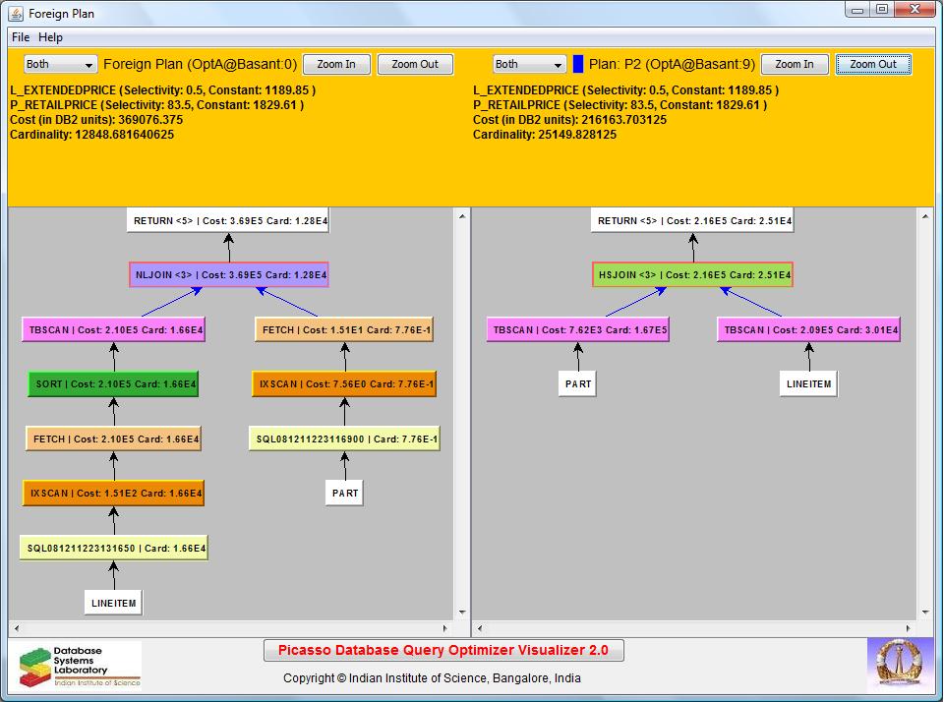Click the Database Systems Laboratory logo
The image size is (944, 702).
point(76,665)
